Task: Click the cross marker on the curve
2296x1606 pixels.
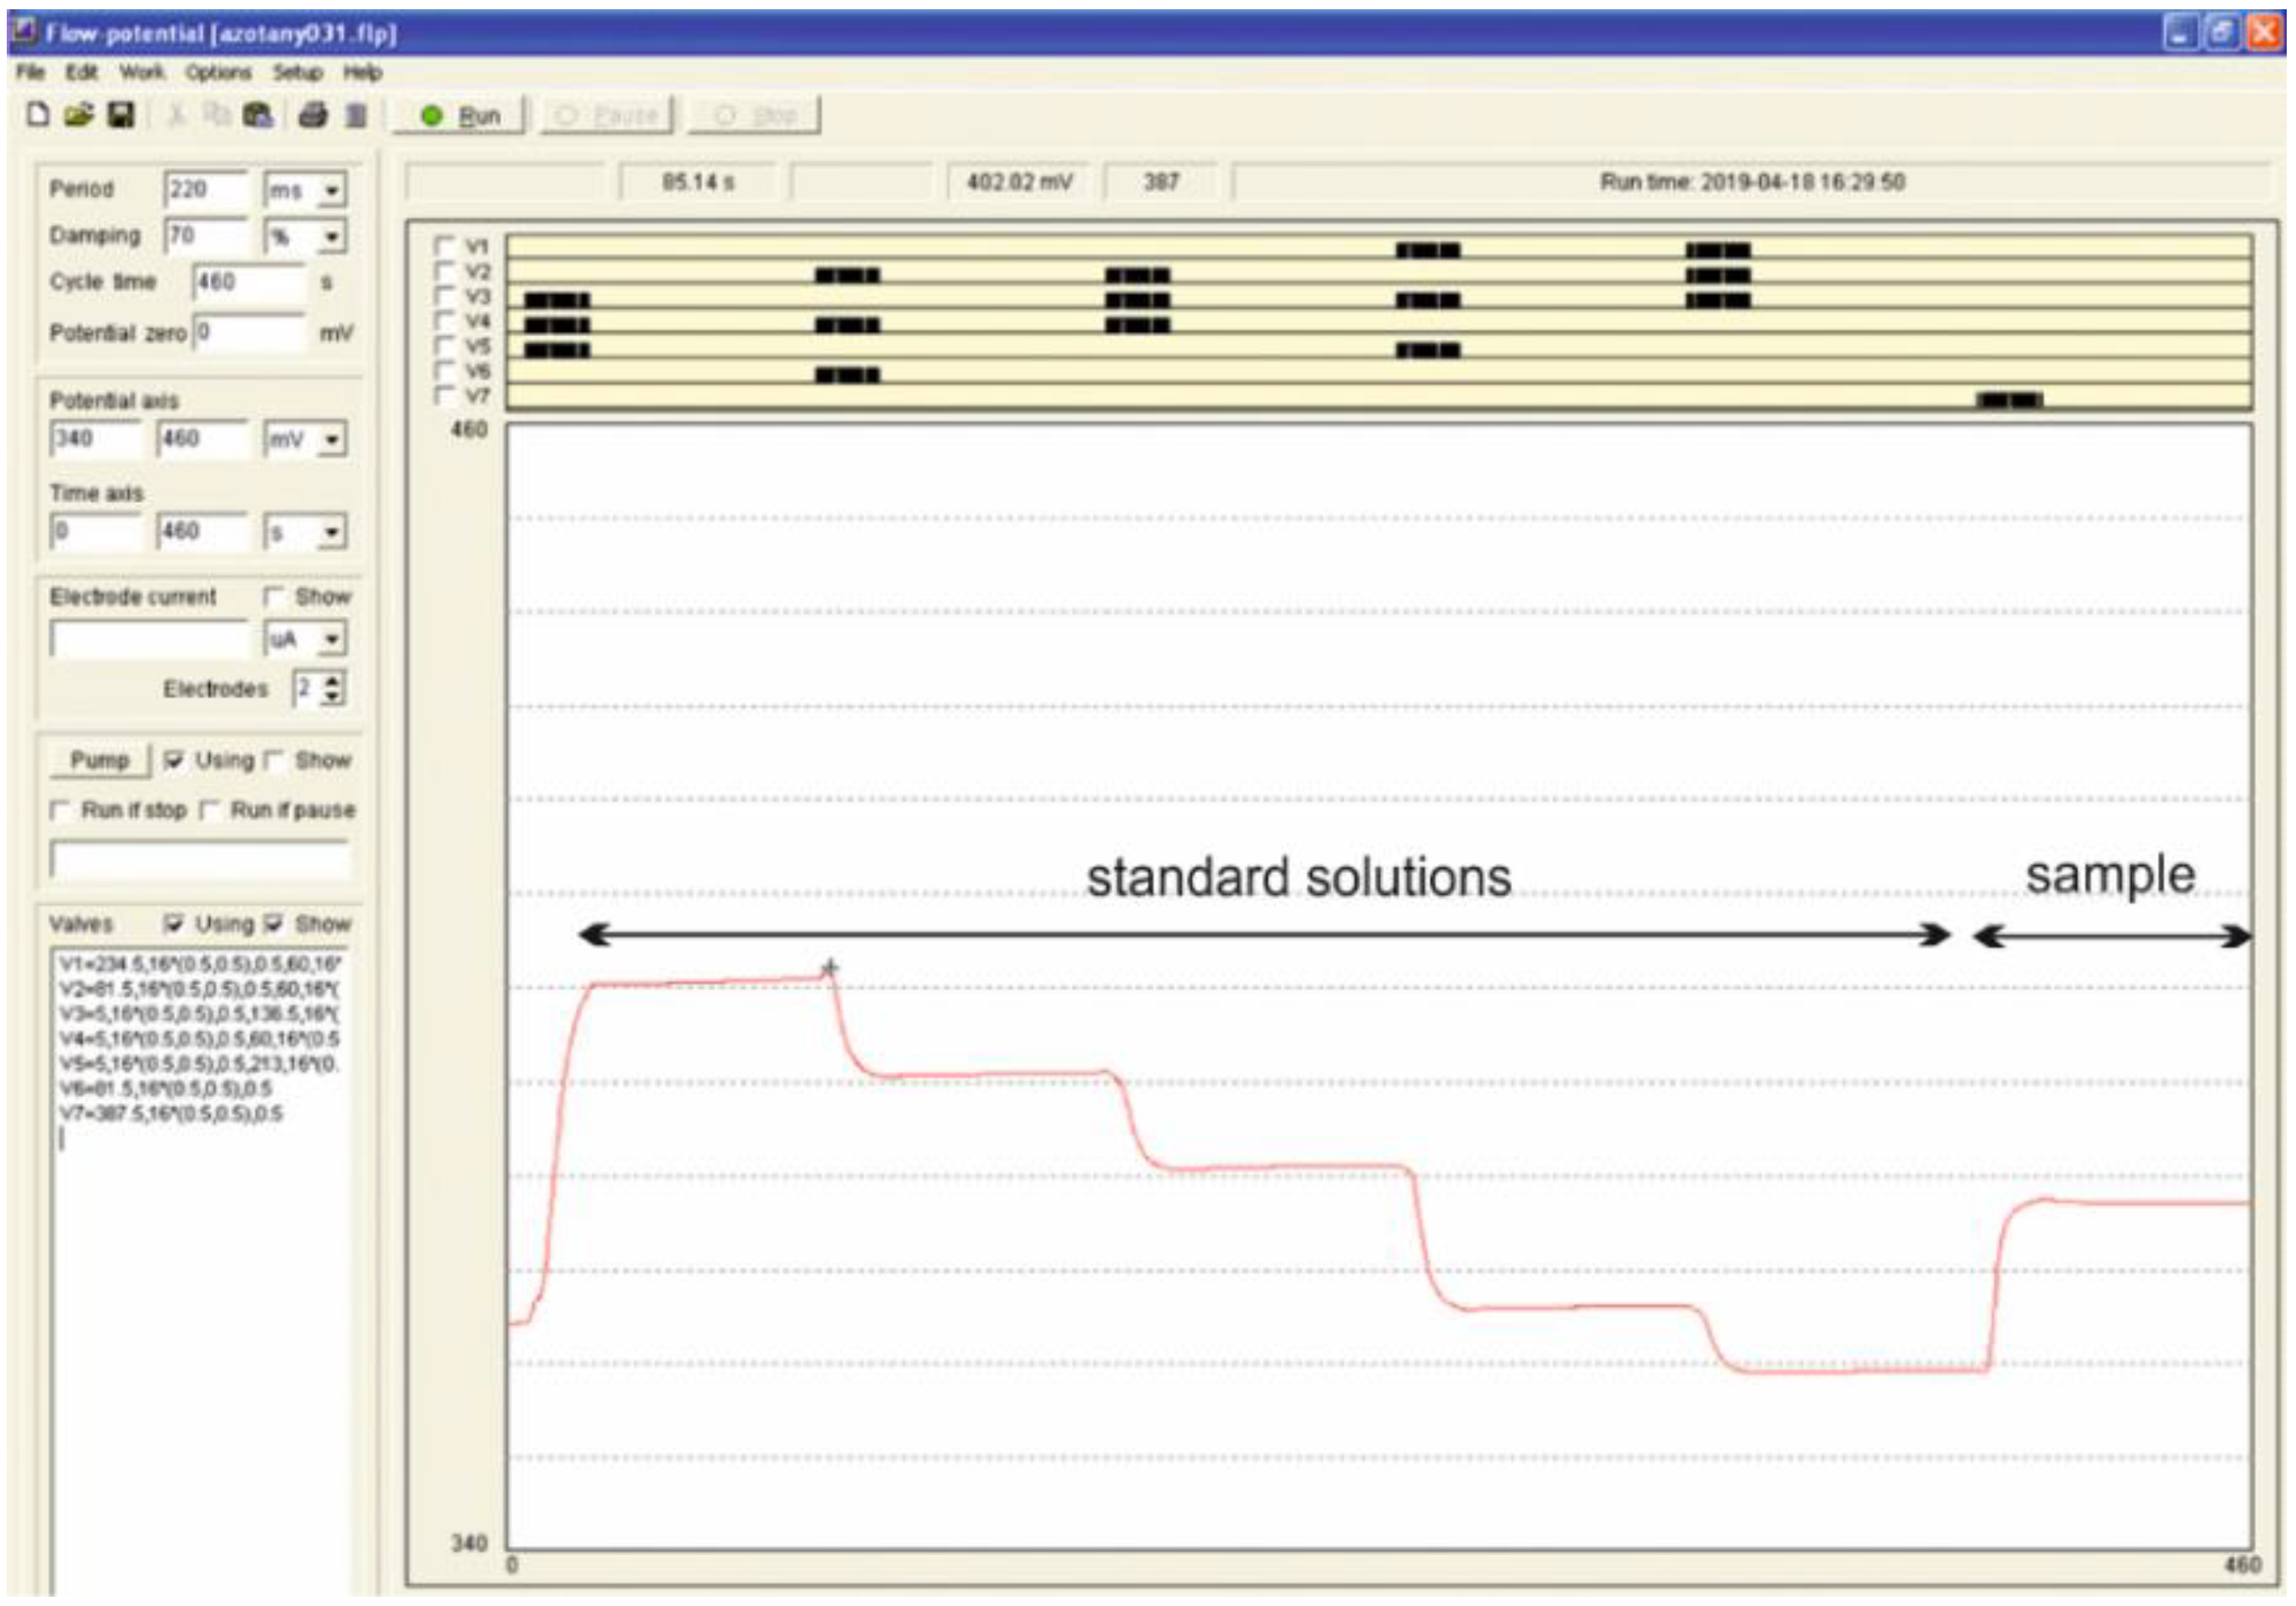Action: (830, 967)
